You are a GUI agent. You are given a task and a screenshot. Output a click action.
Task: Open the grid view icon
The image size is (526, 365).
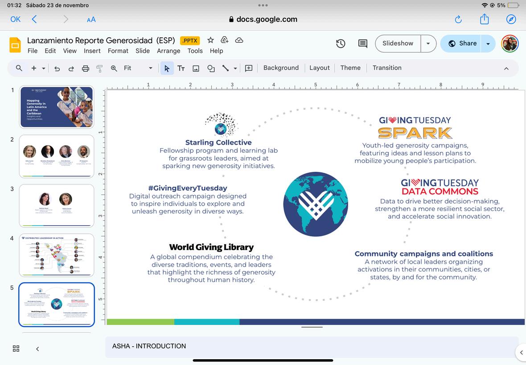coord(16,349)
